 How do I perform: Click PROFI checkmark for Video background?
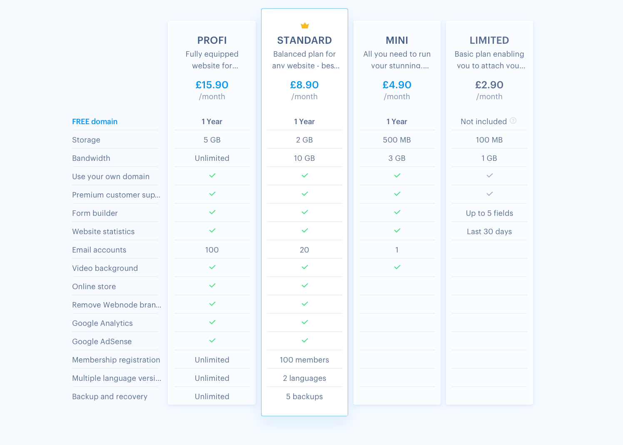point(212,267)
